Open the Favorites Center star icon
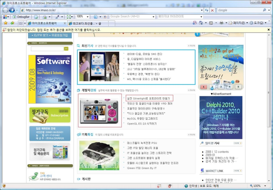 click(6, 23)
